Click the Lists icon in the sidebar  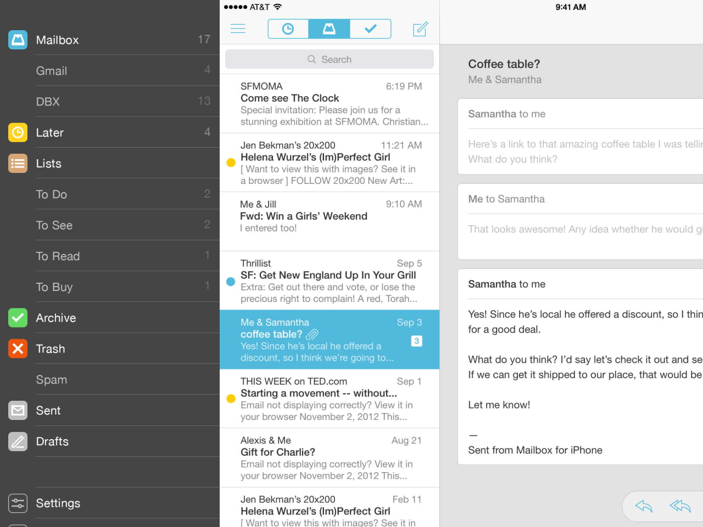point(17,163)
